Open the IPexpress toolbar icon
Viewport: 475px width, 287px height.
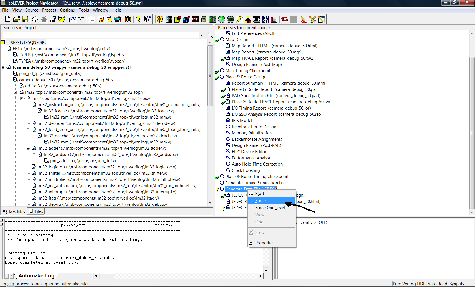[169, 19]
